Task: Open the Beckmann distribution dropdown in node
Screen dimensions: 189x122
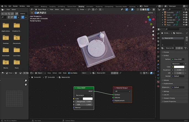Action: tap(84, 95)
